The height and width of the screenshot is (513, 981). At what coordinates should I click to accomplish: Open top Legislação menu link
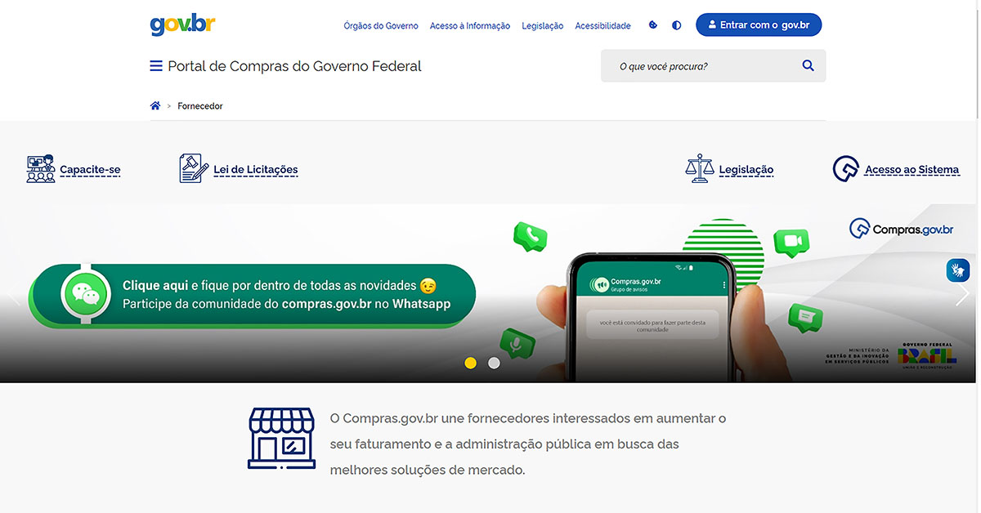(543, 26)
